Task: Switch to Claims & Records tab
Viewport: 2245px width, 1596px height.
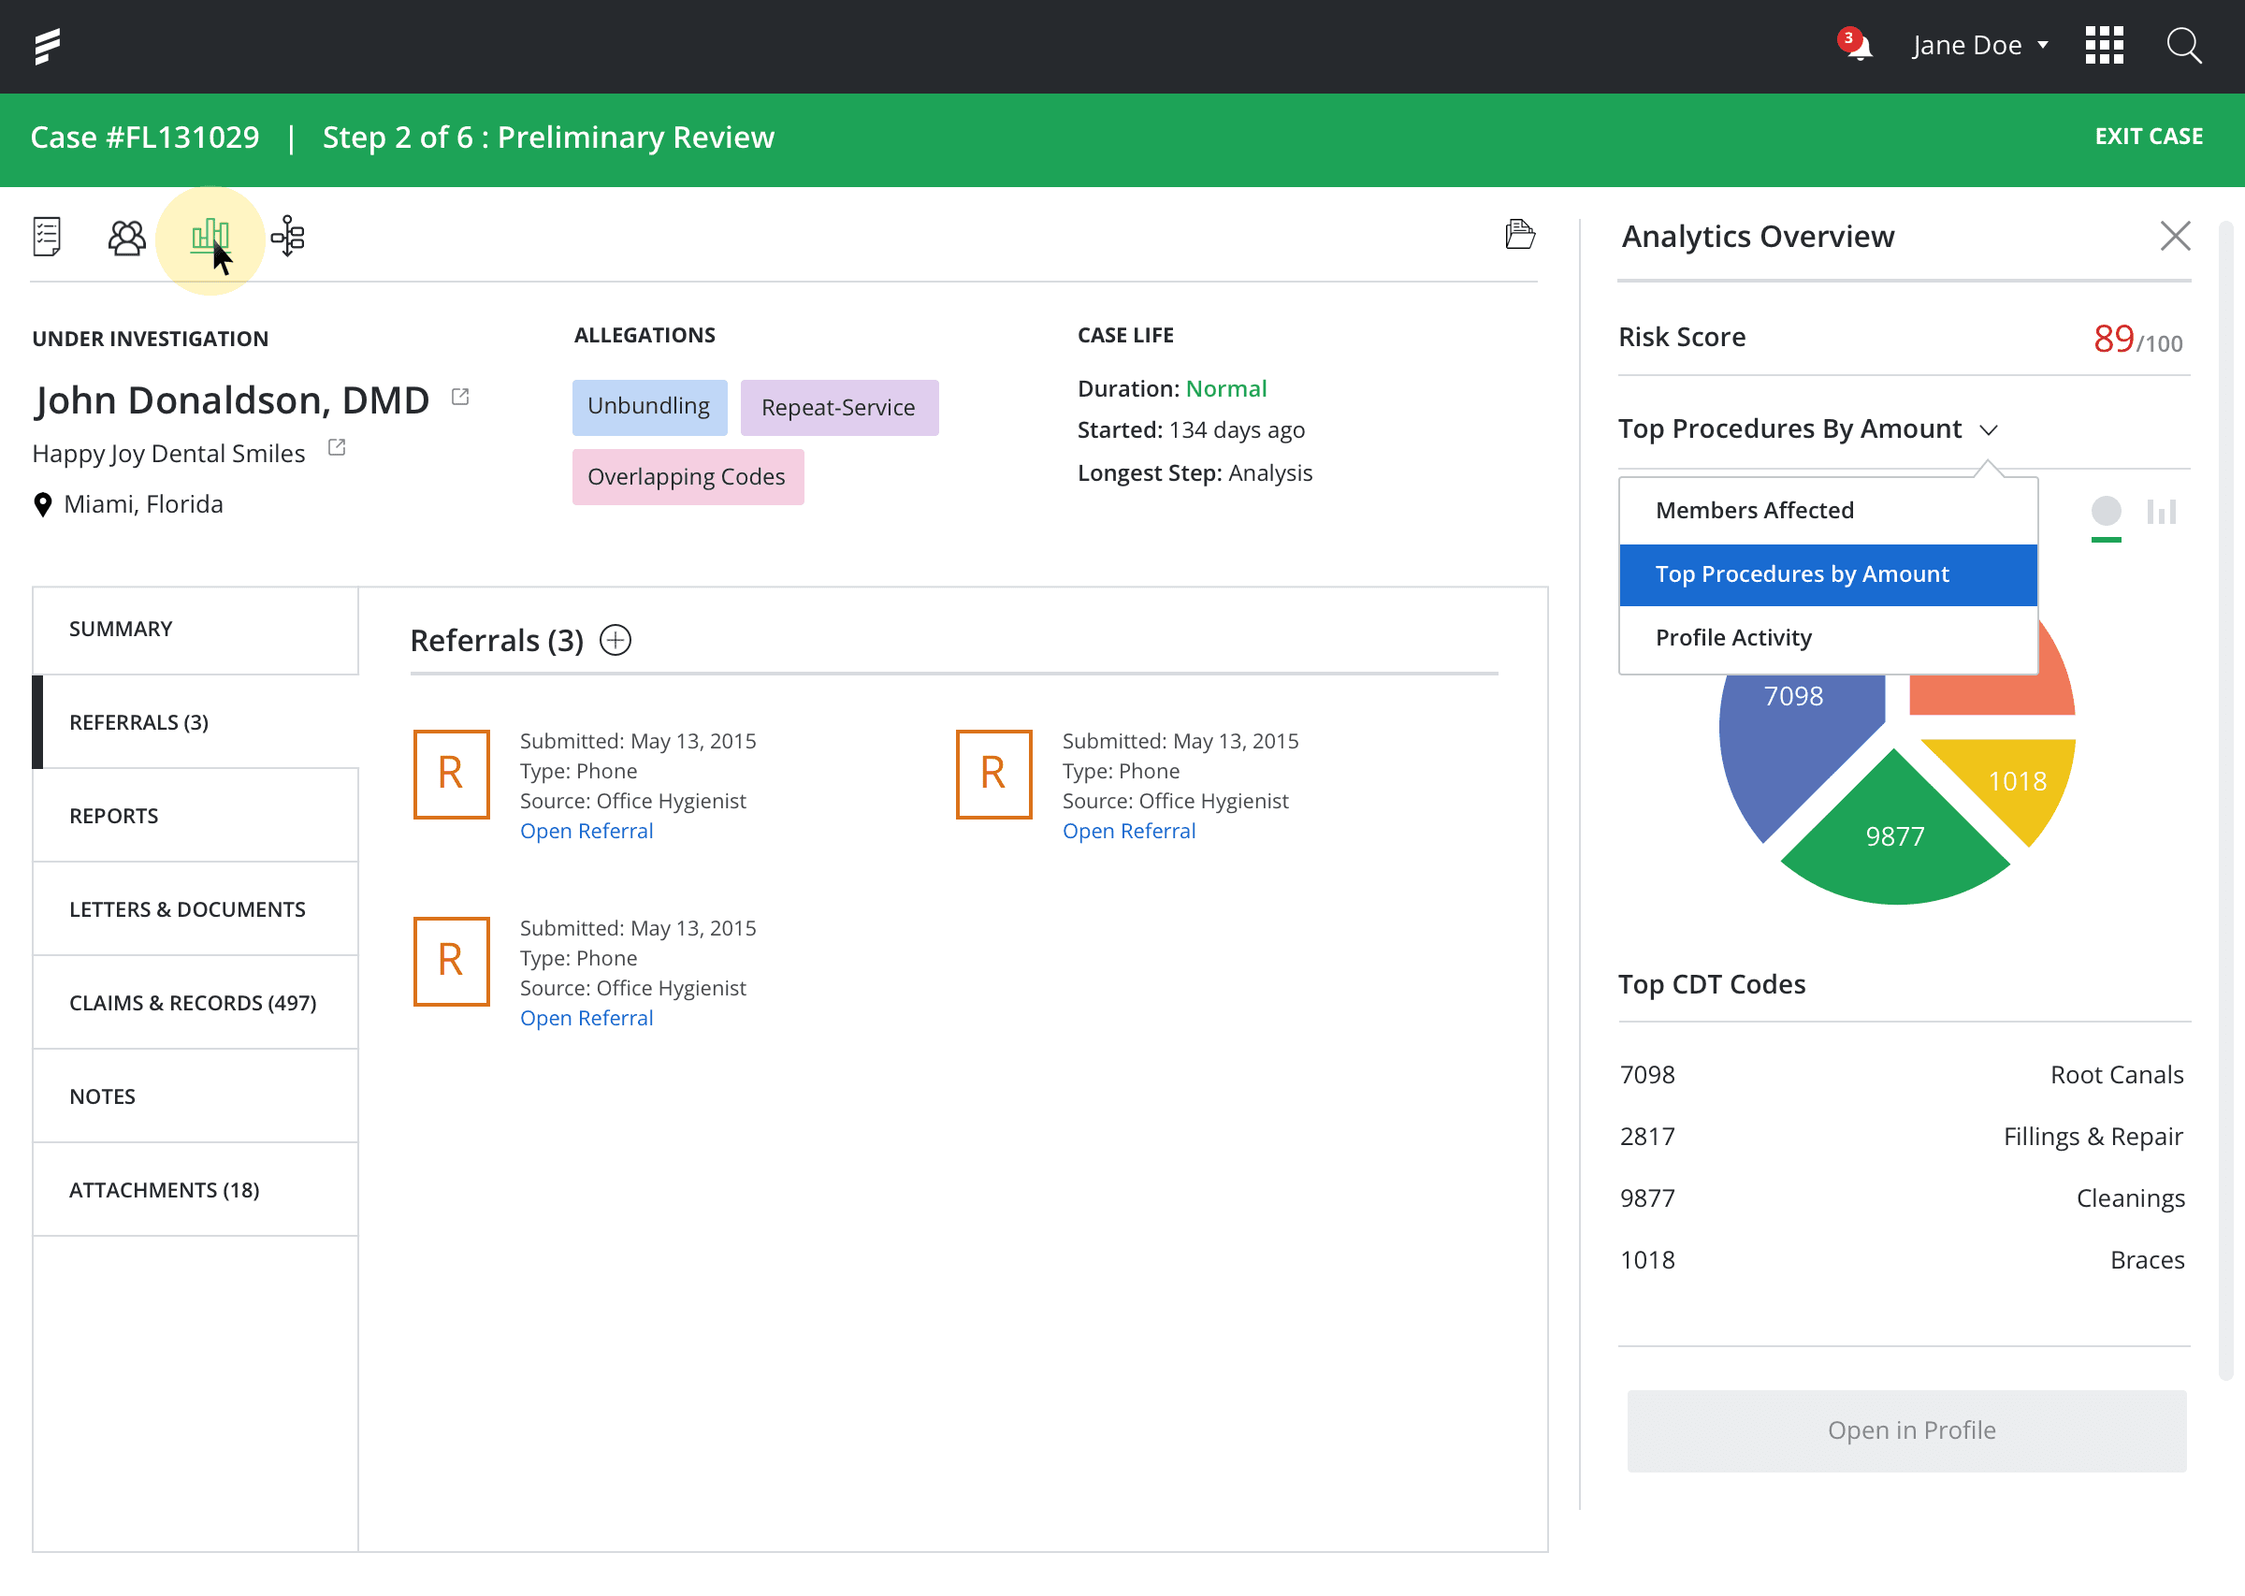Action: (x=194, y=1003)
